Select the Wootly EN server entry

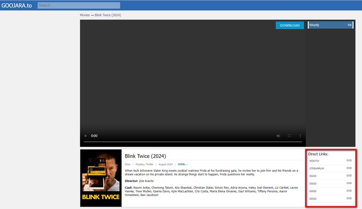[330, 25]
